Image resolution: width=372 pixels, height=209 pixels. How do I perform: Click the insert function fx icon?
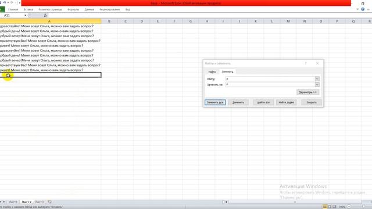45,16
